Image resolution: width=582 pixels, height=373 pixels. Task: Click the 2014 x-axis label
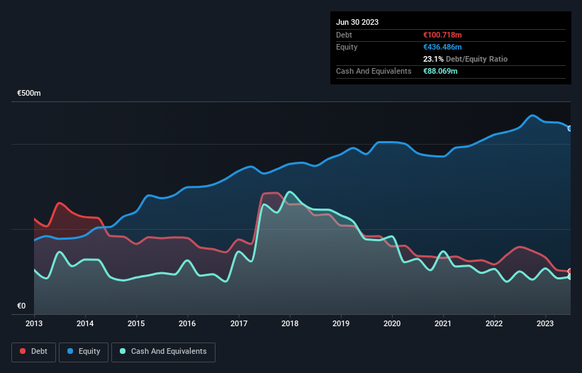(85, 323)
